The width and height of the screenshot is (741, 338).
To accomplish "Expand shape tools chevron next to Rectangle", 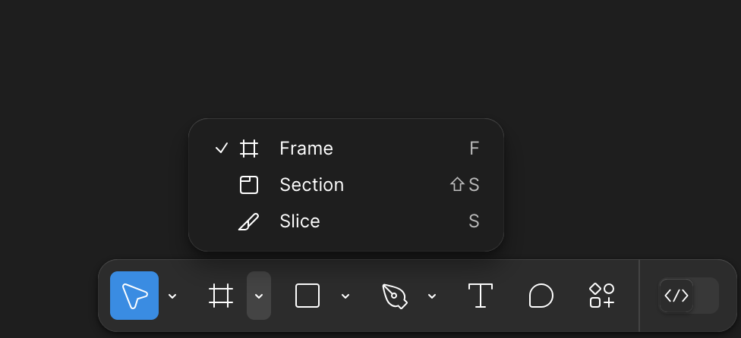I will pos(345,296).
